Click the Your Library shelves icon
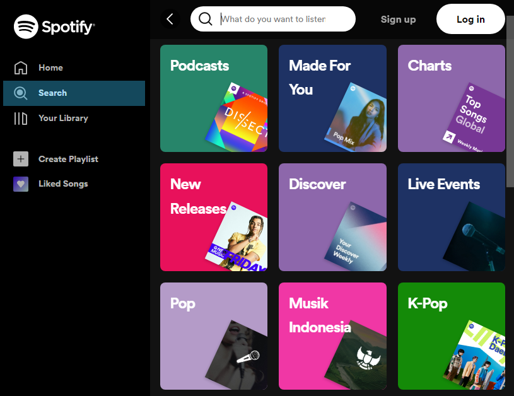The width and height of the screenshot is (514, 396). coord(21,119)
